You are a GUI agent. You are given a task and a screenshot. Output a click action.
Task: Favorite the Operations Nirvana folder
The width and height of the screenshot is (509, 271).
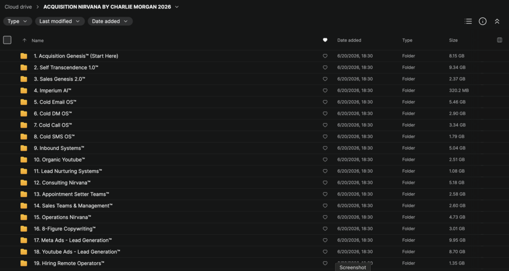point(325,217)
